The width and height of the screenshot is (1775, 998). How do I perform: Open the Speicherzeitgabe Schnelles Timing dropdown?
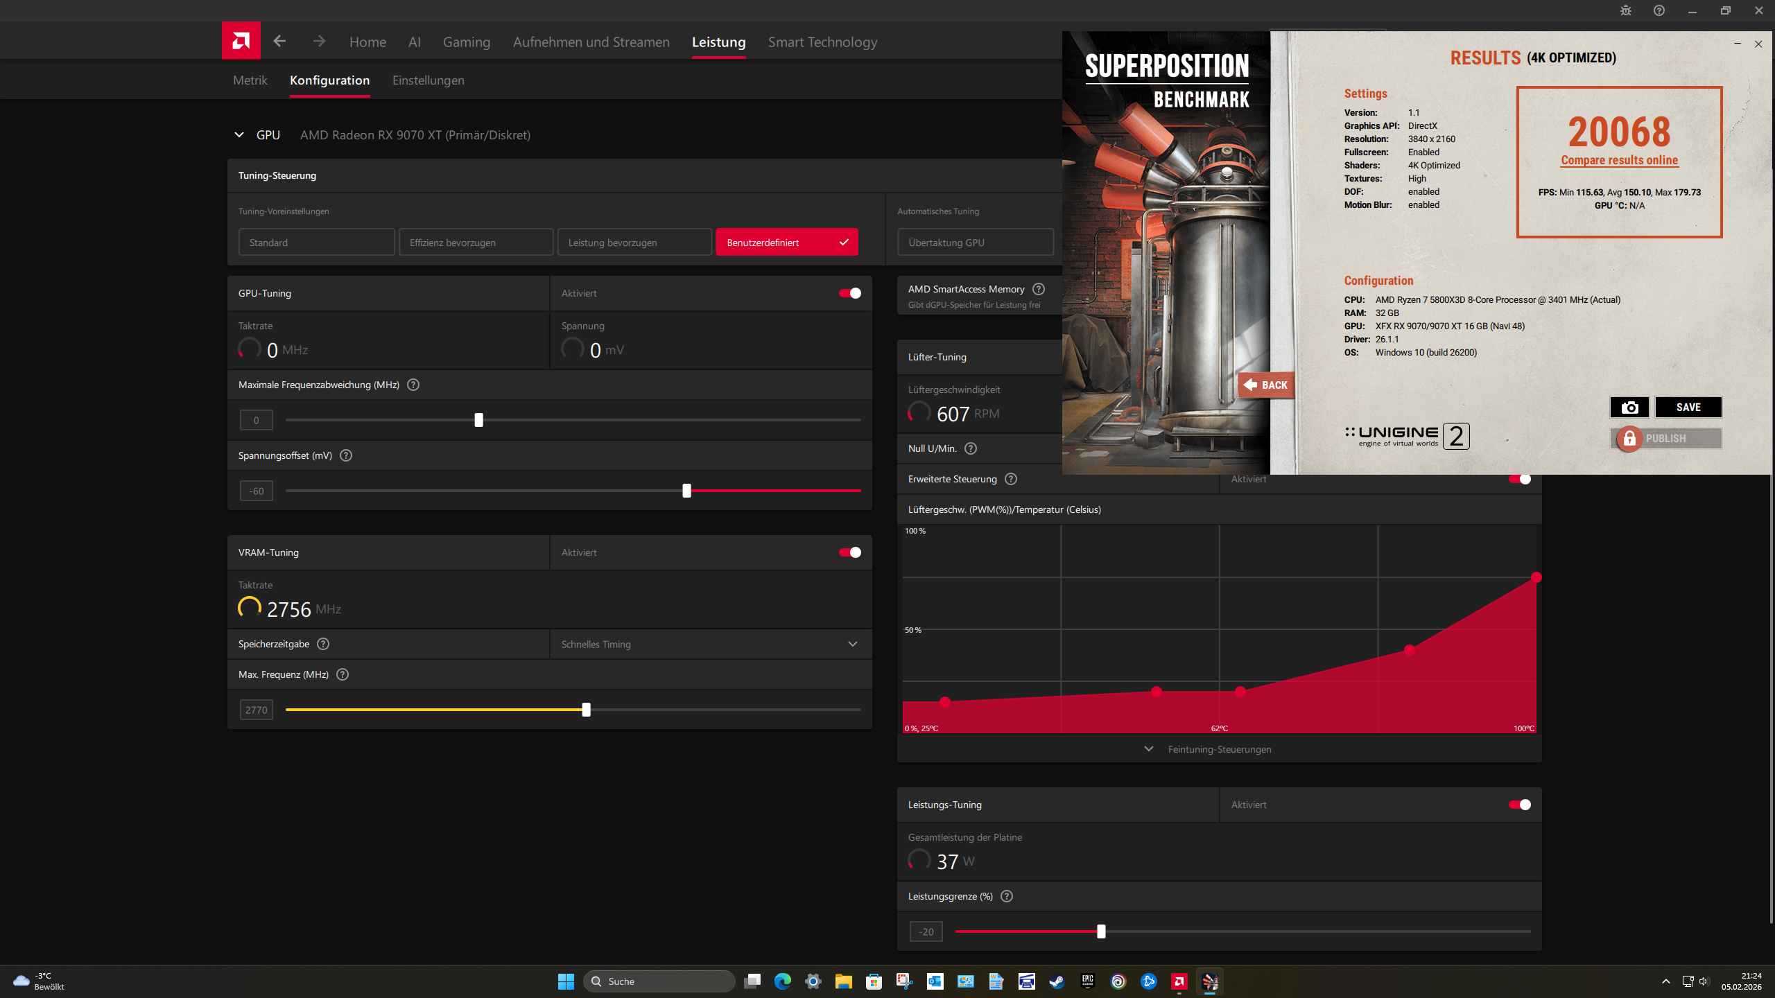[710, 644]
